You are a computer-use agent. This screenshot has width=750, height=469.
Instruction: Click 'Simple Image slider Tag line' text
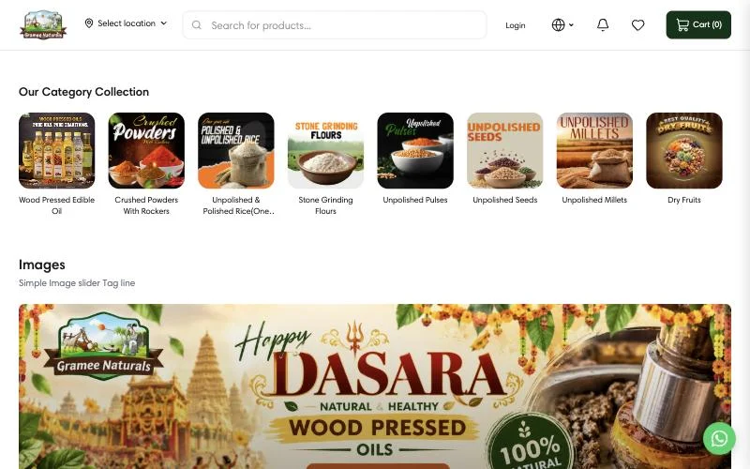(77, 283)
